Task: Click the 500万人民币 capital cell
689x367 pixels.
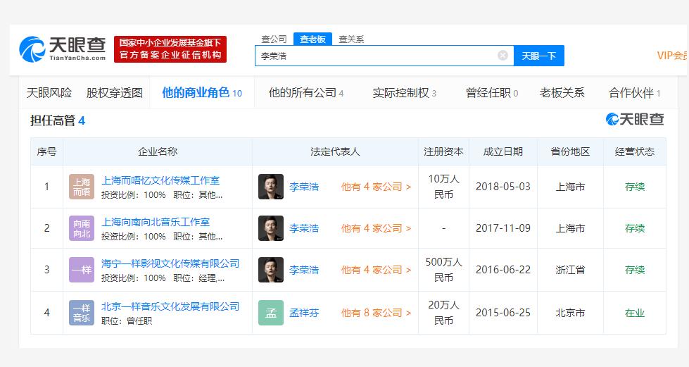Action: (443, 270)
